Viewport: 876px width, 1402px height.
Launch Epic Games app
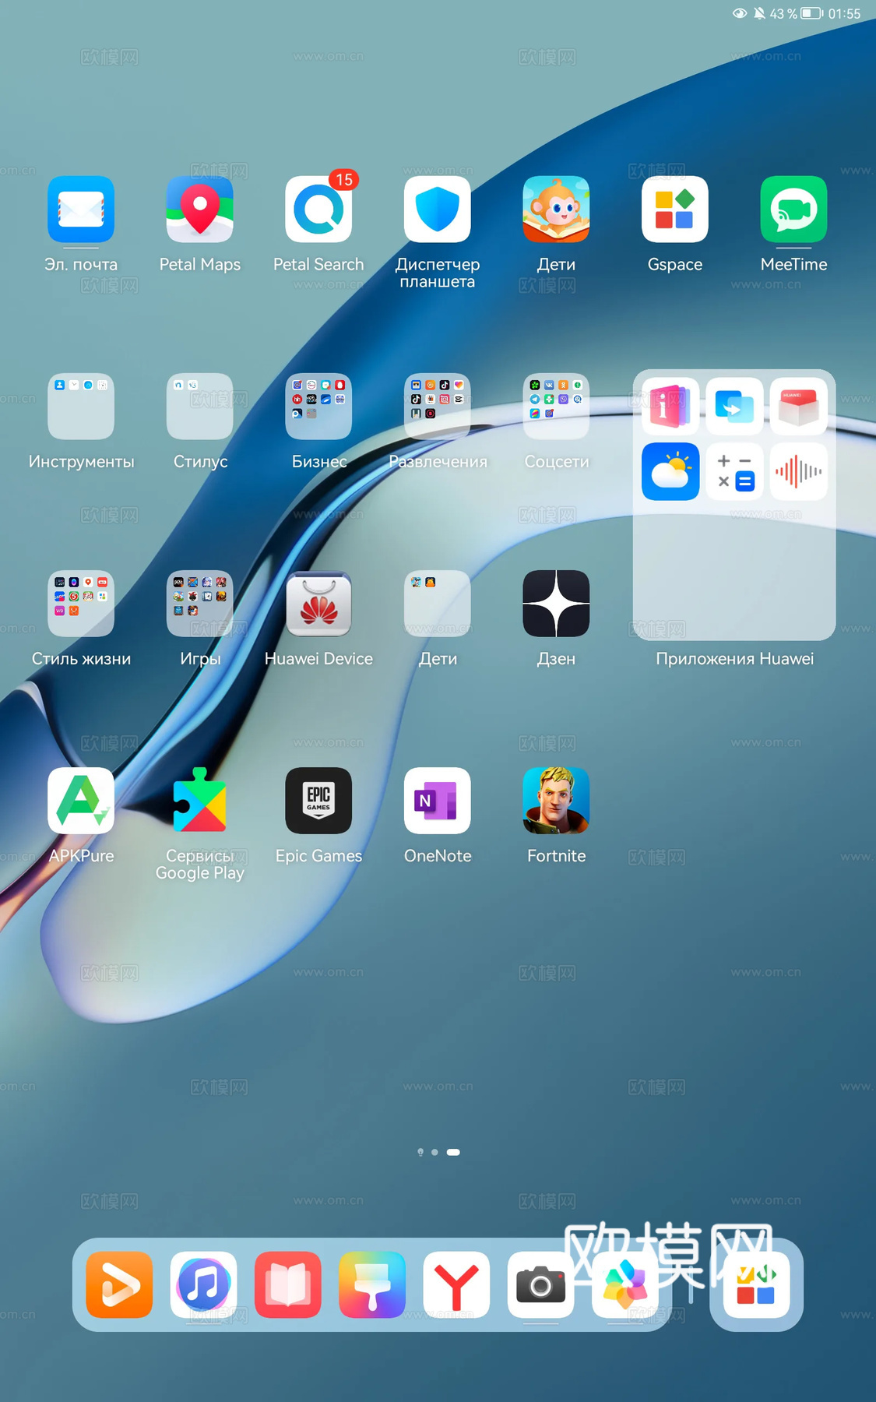[318, 801]
